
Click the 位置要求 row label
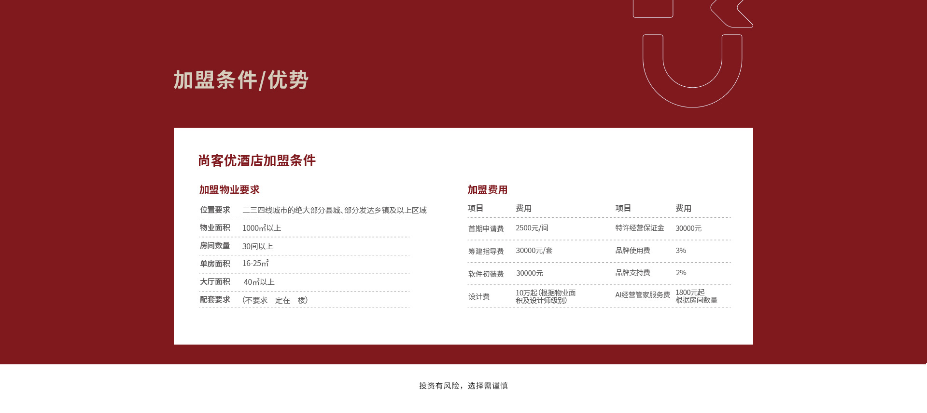coord(215,210)
